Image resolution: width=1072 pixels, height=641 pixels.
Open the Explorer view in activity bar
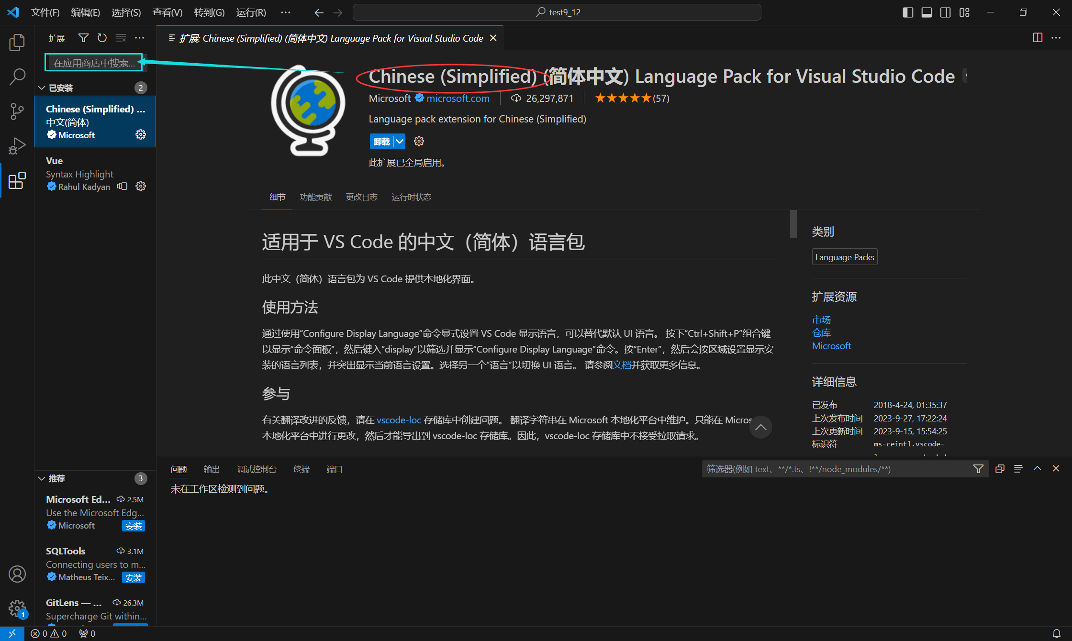click(17, 43)
